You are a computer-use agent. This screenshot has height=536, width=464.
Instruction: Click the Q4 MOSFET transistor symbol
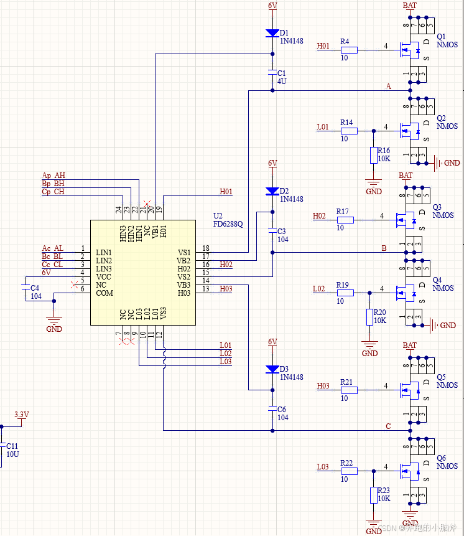point(406,293)
